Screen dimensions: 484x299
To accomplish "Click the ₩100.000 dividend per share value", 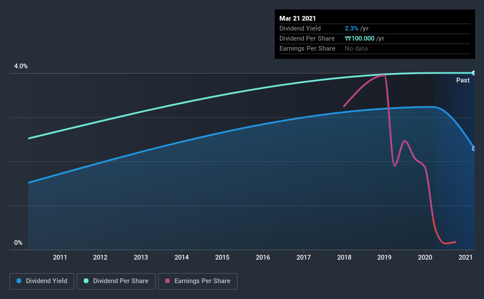I will 360,38.
